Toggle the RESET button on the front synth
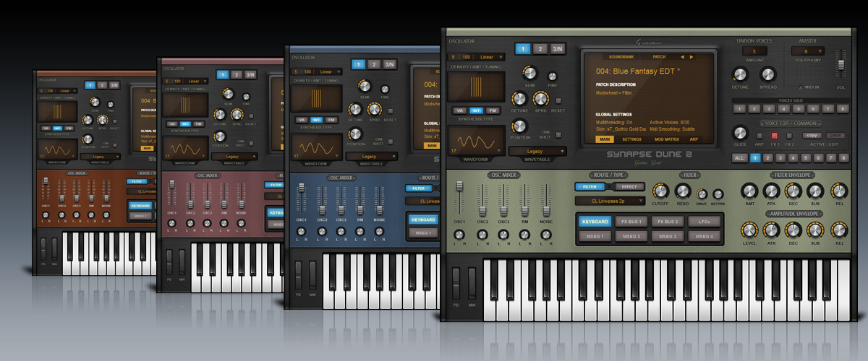 (560, 100)
